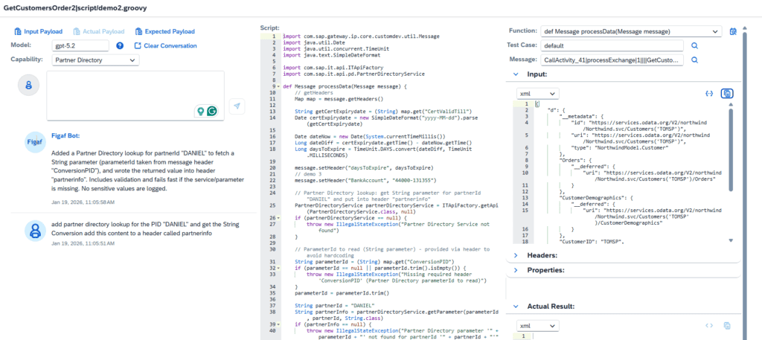The image size is (762, 340).
Task: Click the line 'parameterId = parameterId.trim()' in script
Action: [342, 293]
